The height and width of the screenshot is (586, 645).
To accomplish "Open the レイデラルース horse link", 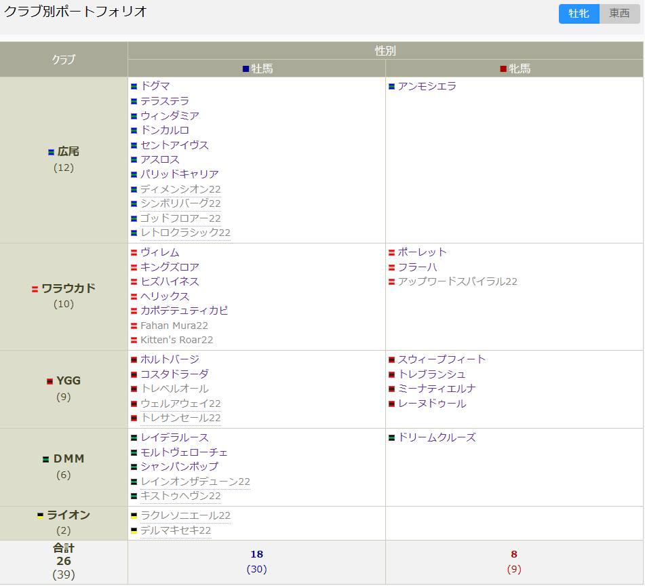I will pyautogui.click(x=174, y=437).
